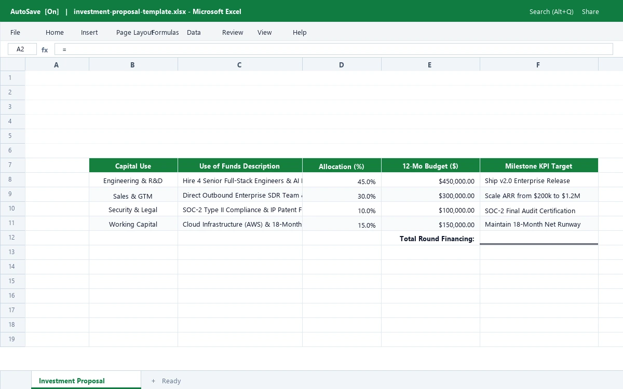This screenshot has height=389, width=623.
Task: Add a new sheet with plus button
Action: 153,381
